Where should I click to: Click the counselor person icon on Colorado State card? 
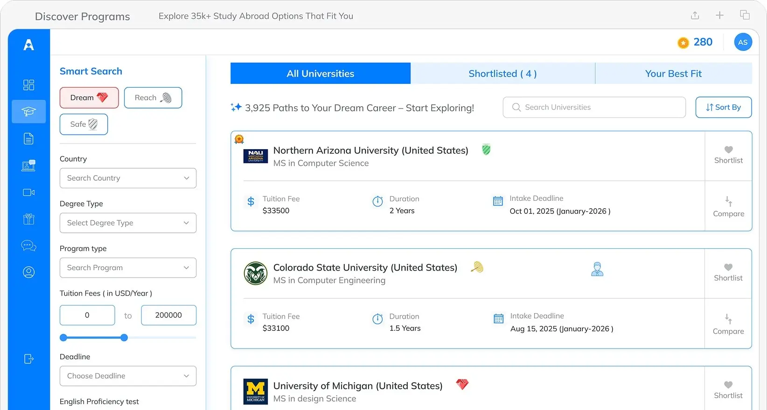597,269
